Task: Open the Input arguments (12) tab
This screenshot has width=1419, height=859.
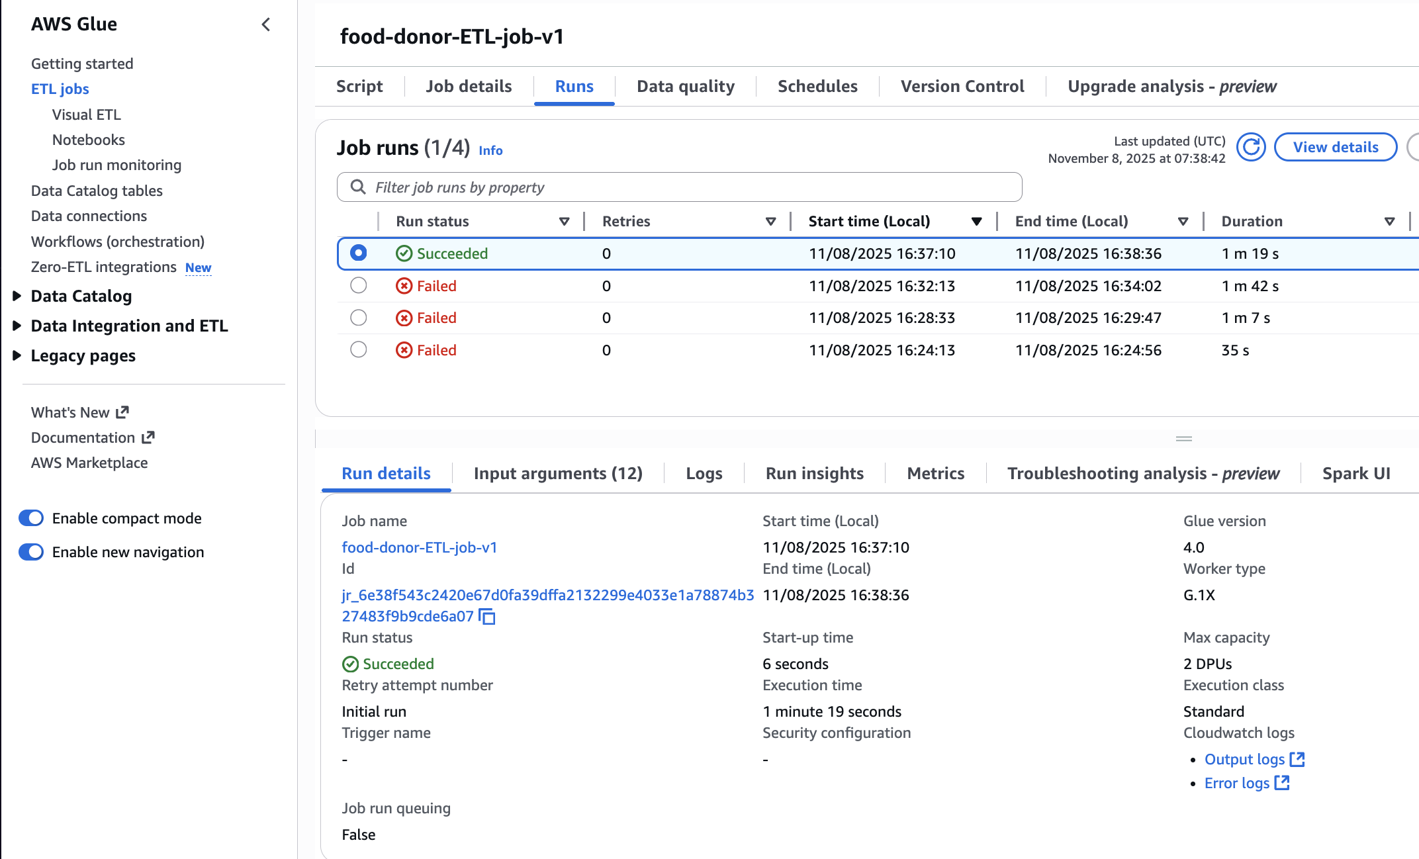Action: (x=558, y=474)
